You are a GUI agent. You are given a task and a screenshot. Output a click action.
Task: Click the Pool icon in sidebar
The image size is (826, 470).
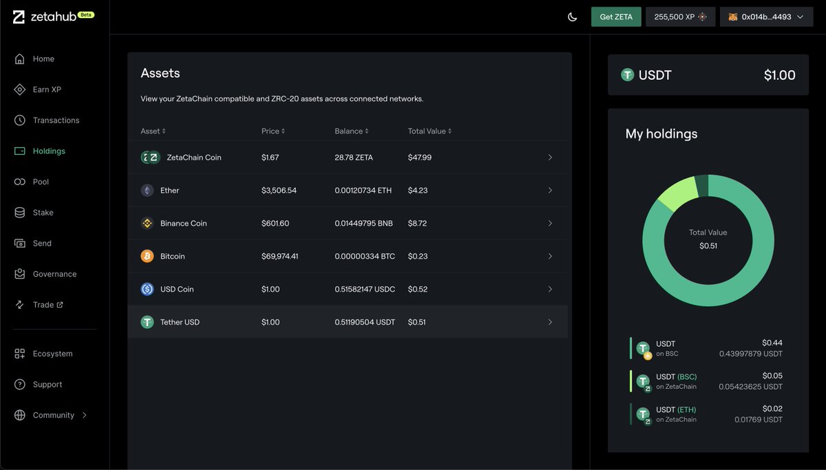pyautogui.click(x=20, y=182)
